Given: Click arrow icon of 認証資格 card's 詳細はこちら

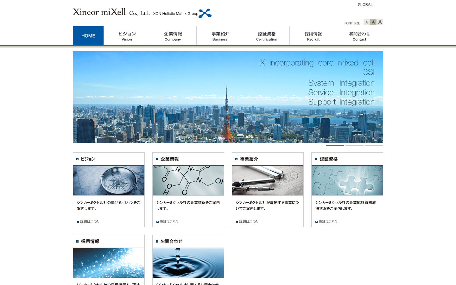Looking at the screenshot, I should pyautogui.click(x=316, y=222).
